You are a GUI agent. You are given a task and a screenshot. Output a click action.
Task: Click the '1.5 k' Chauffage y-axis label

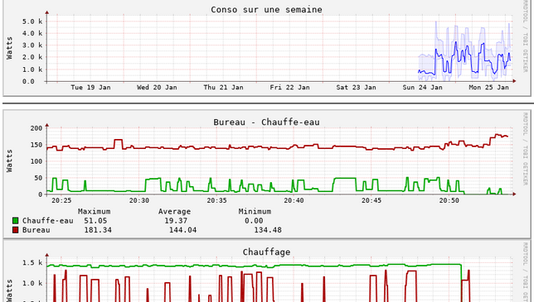(32, 262)
